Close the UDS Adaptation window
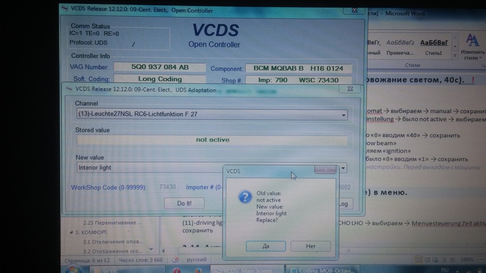Image resolution: width=486 pixels, height=273 pixels. 350,89
